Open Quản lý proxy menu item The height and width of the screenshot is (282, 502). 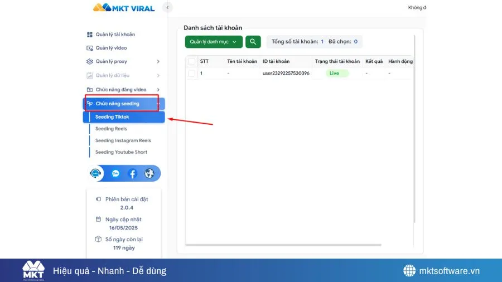click(x=124, y=61)
